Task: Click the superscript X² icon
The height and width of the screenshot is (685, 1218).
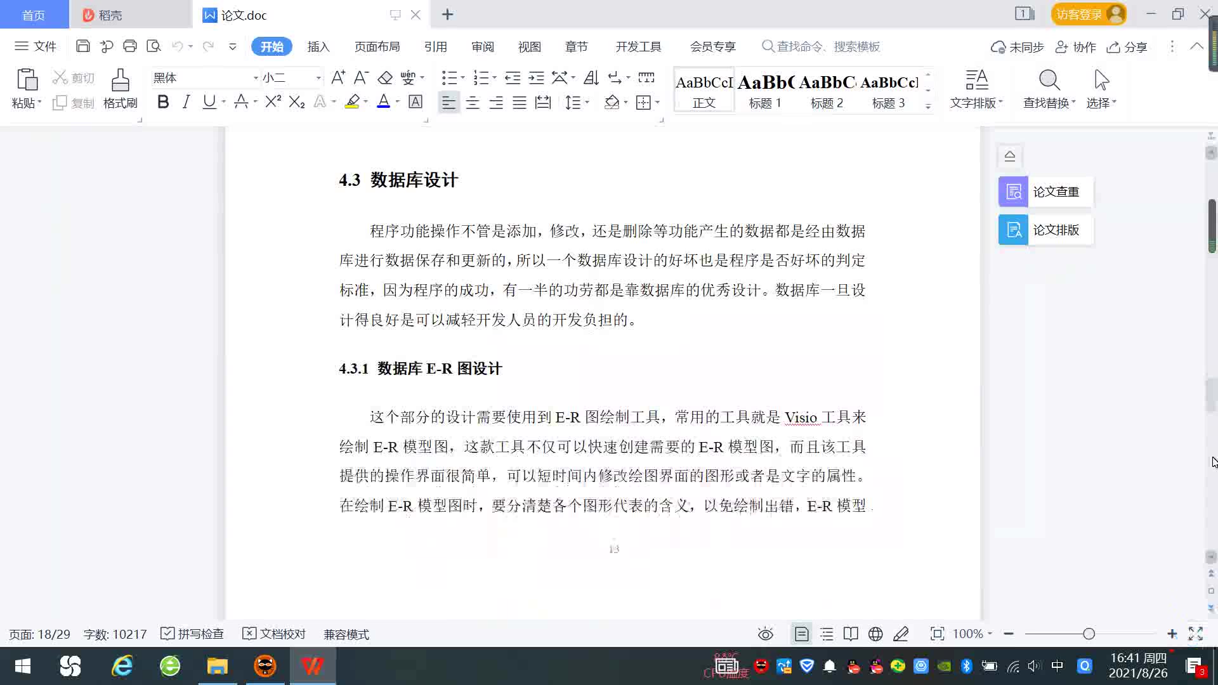Action: point(273,102)
